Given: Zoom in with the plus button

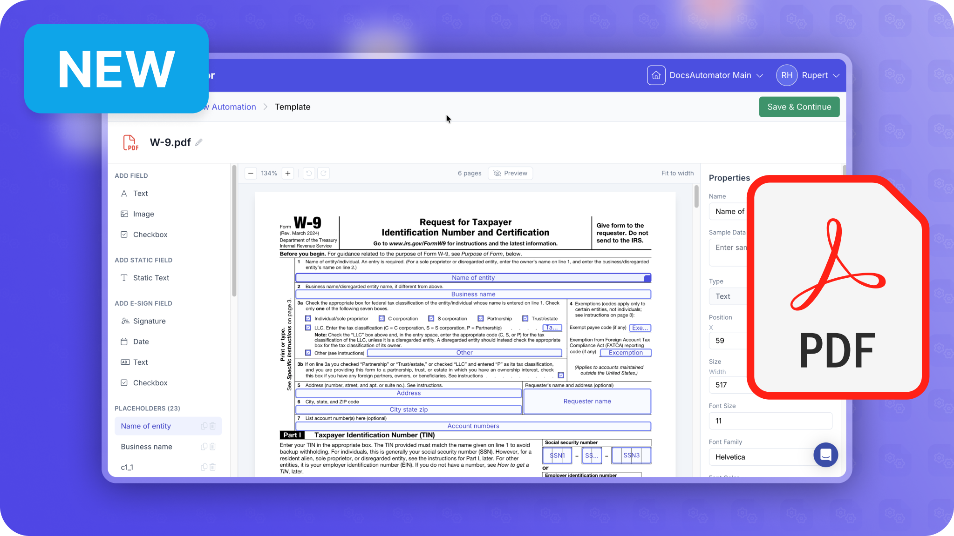Looking at the screenshot, I should point(288,173).
